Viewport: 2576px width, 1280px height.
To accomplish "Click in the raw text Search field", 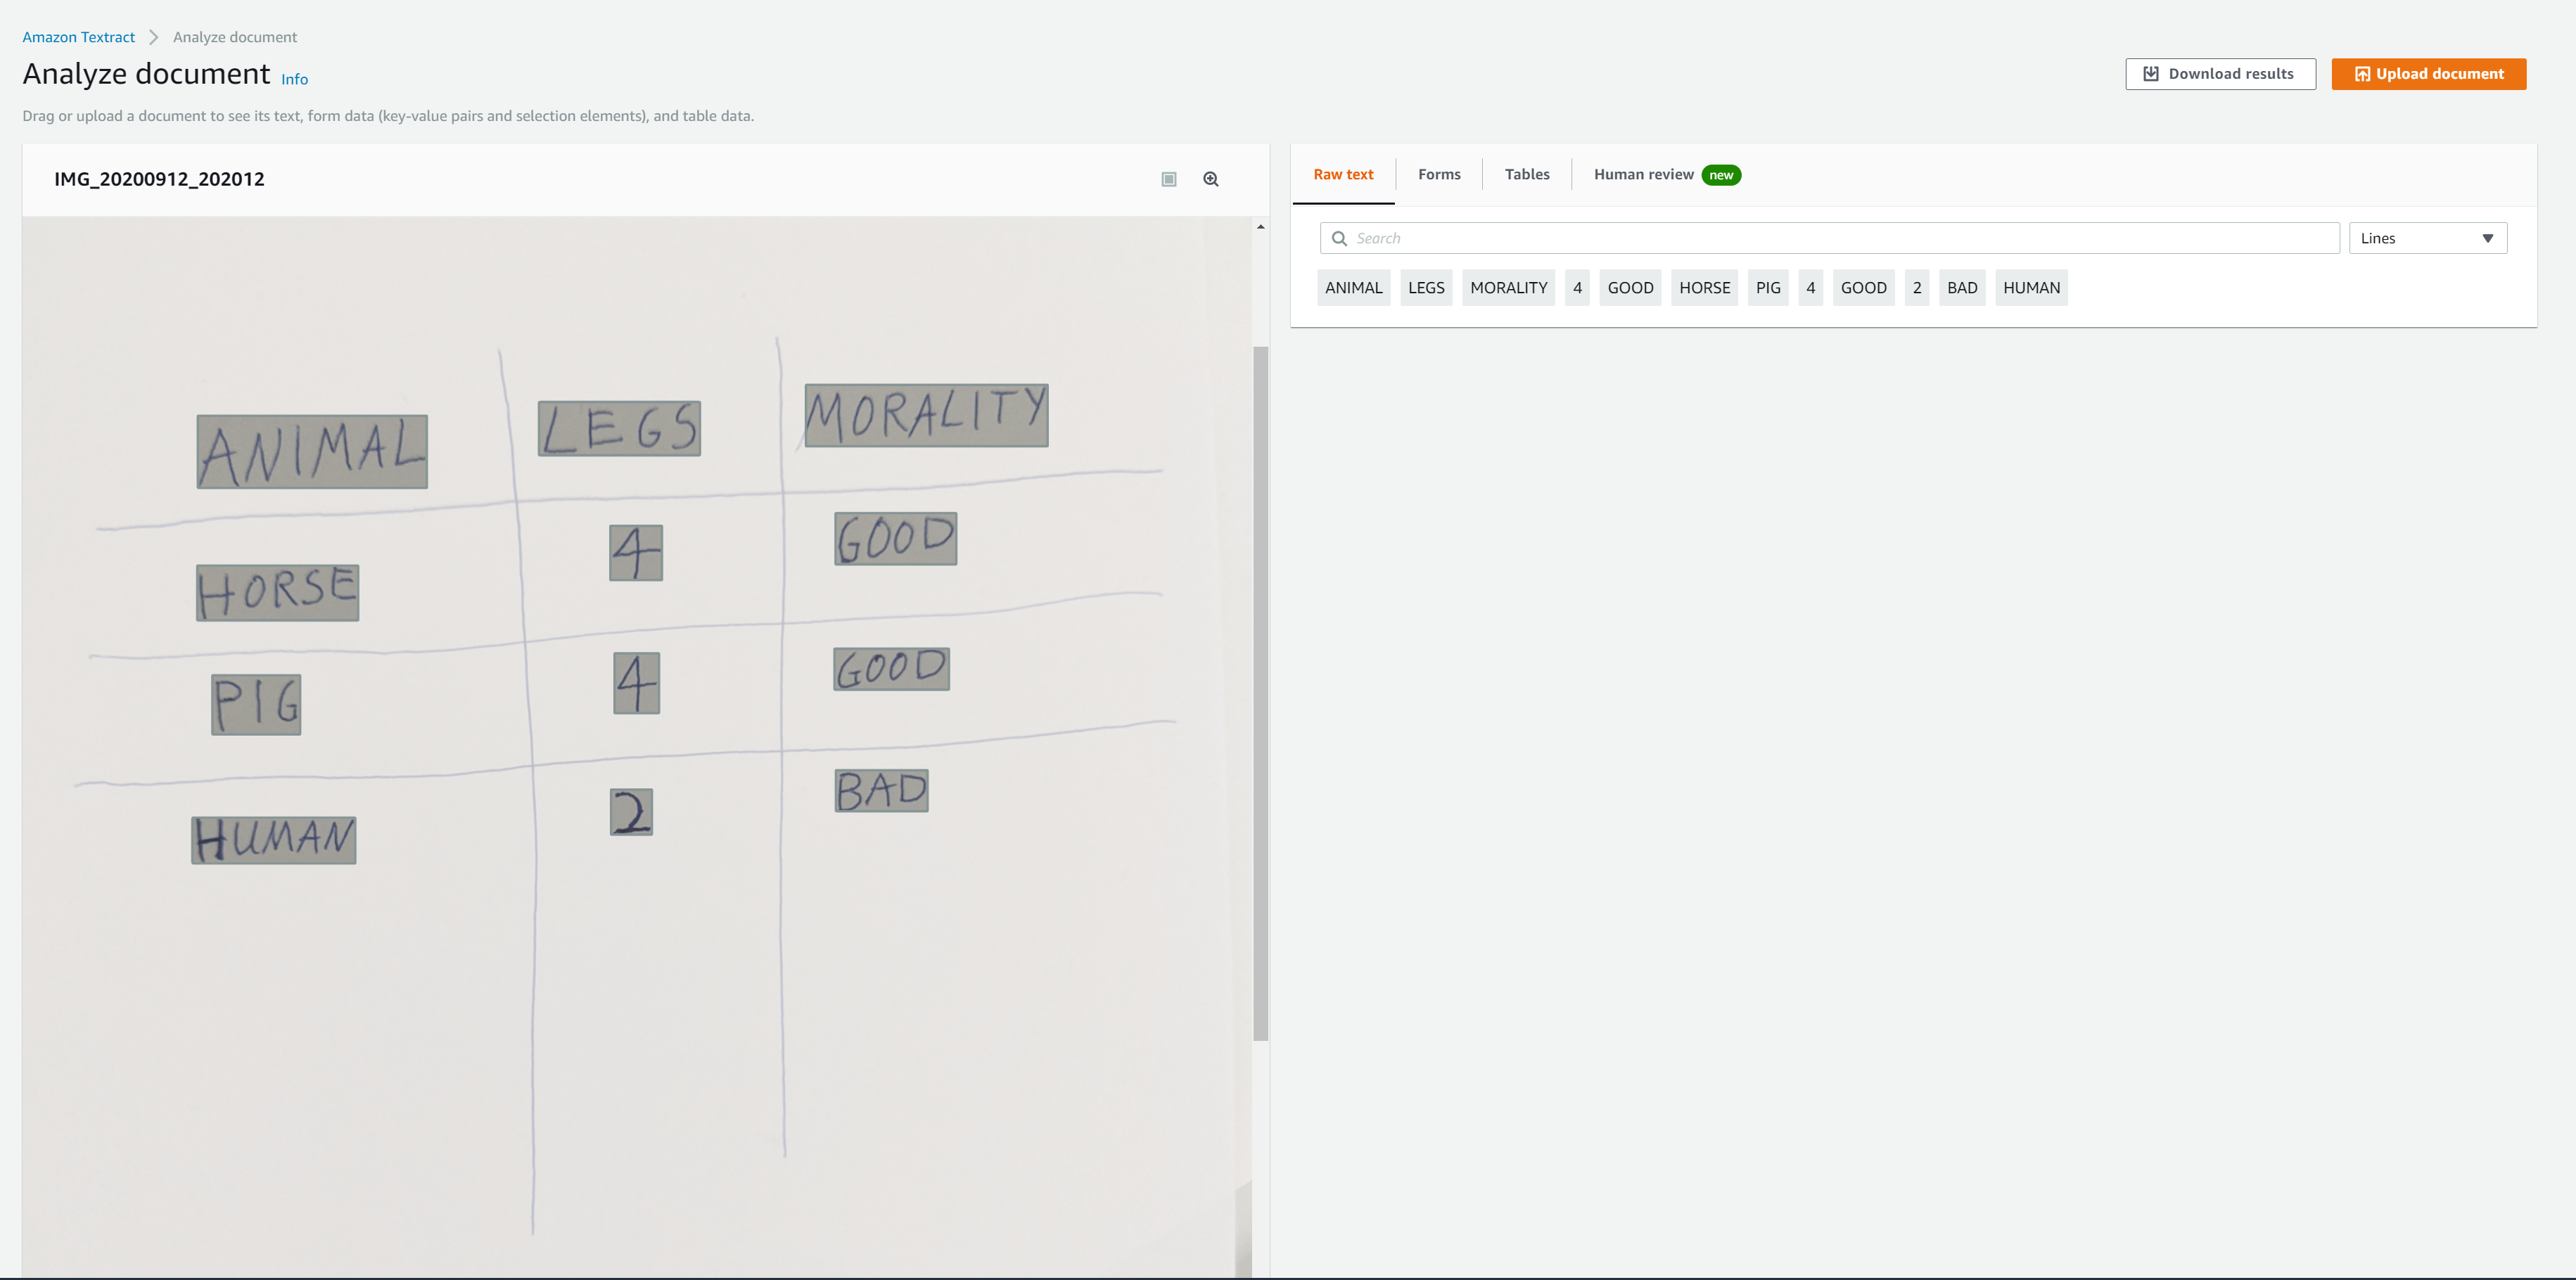I will (x=1840, y=238).
